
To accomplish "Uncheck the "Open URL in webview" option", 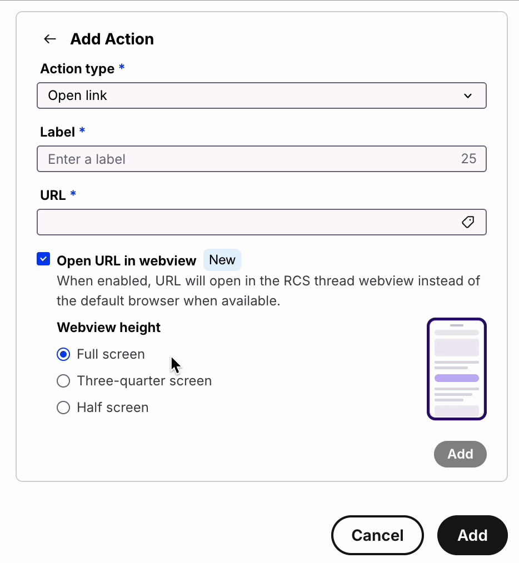I will click(43, 259).
